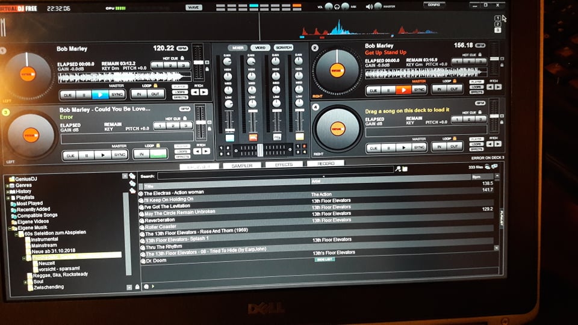Toggle the yellow PFL on mixer channel four
This screenshot has height=325, width=578.
[300, 137]
